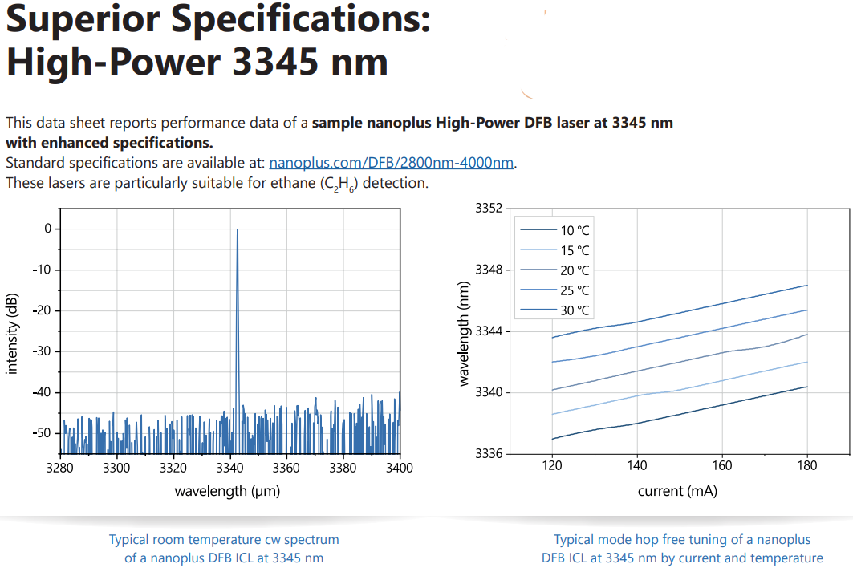Click the "-10" intensity tick label
Viewport: 853px width, 576px height.
(43, 270)
